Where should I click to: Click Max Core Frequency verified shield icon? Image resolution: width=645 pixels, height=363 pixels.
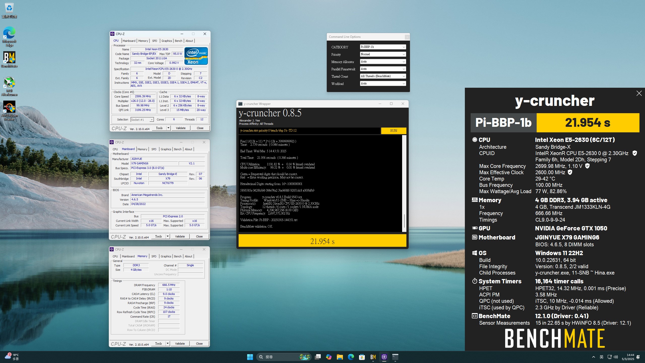[587, 166]
